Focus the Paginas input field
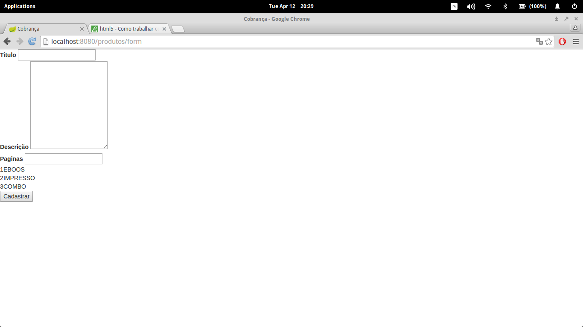The width and height of the screenshot is (583, 327). pos(64,159)
